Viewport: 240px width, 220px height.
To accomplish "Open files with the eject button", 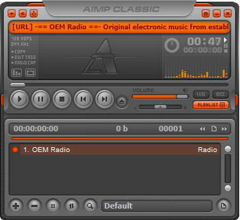I will coord(122,101).
